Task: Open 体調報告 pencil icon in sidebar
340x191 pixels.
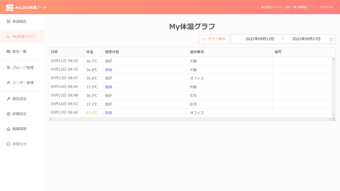Action: point(8,21)
